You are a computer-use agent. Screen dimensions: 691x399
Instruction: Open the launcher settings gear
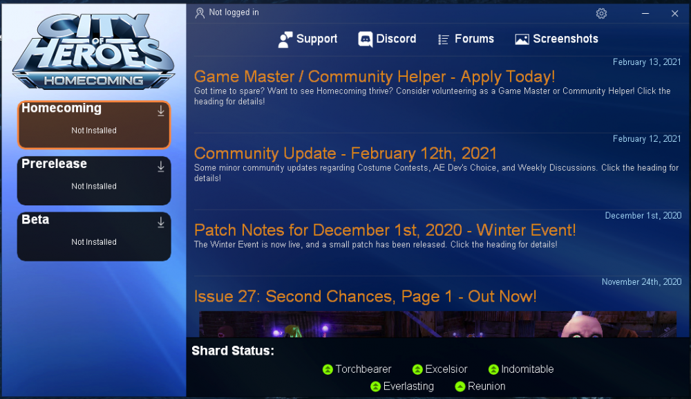[601, 13]
